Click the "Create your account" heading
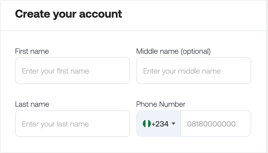 click(69, 14)
